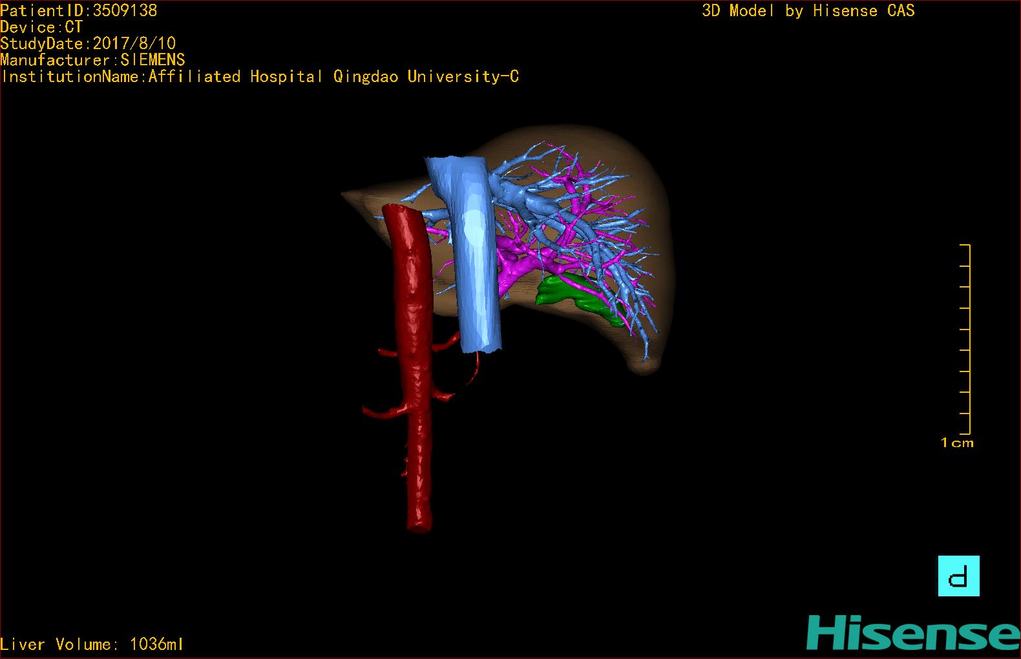This screenshot has width=1021, height=659.
Task: Click the '1cm' scale label
Action: [957, 443]
